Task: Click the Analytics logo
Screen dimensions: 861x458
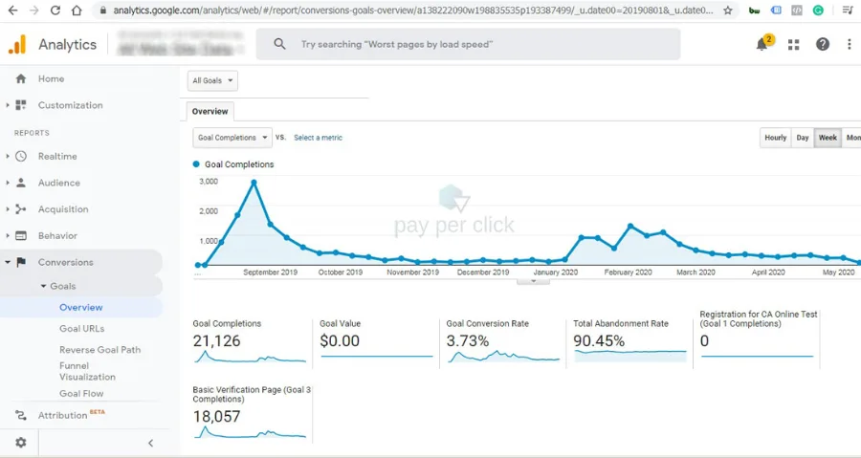Action: click(x=17, y=44)
